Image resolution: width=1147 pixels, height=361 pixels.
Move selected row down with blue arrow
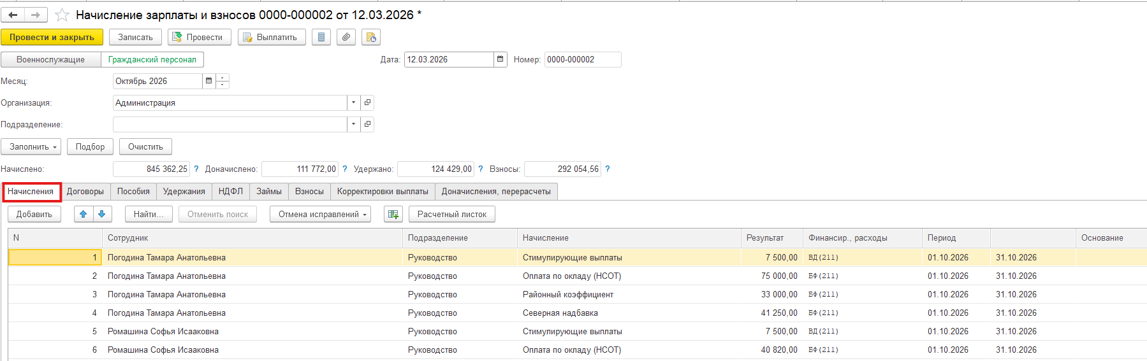(103, 215)
